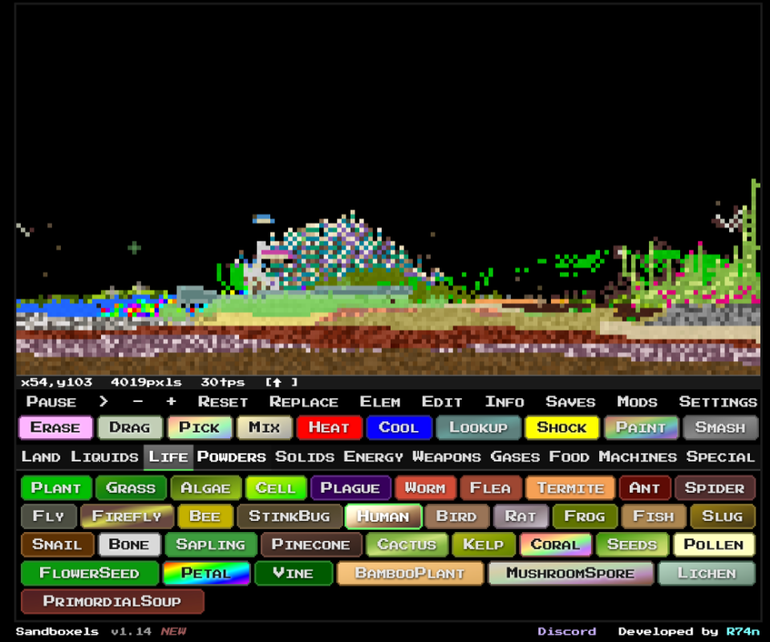This screenshot has width=770, height=642.
Task: Open the Settings menu
Action: pyautogui.click(x=717, y=402)
